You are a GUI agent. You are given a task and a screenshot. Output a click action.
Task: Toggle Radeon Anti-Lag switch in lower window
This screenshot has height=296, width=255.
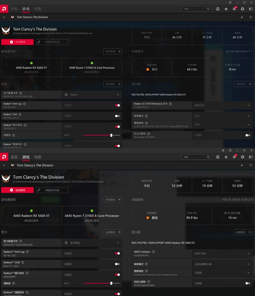(117, 253)
